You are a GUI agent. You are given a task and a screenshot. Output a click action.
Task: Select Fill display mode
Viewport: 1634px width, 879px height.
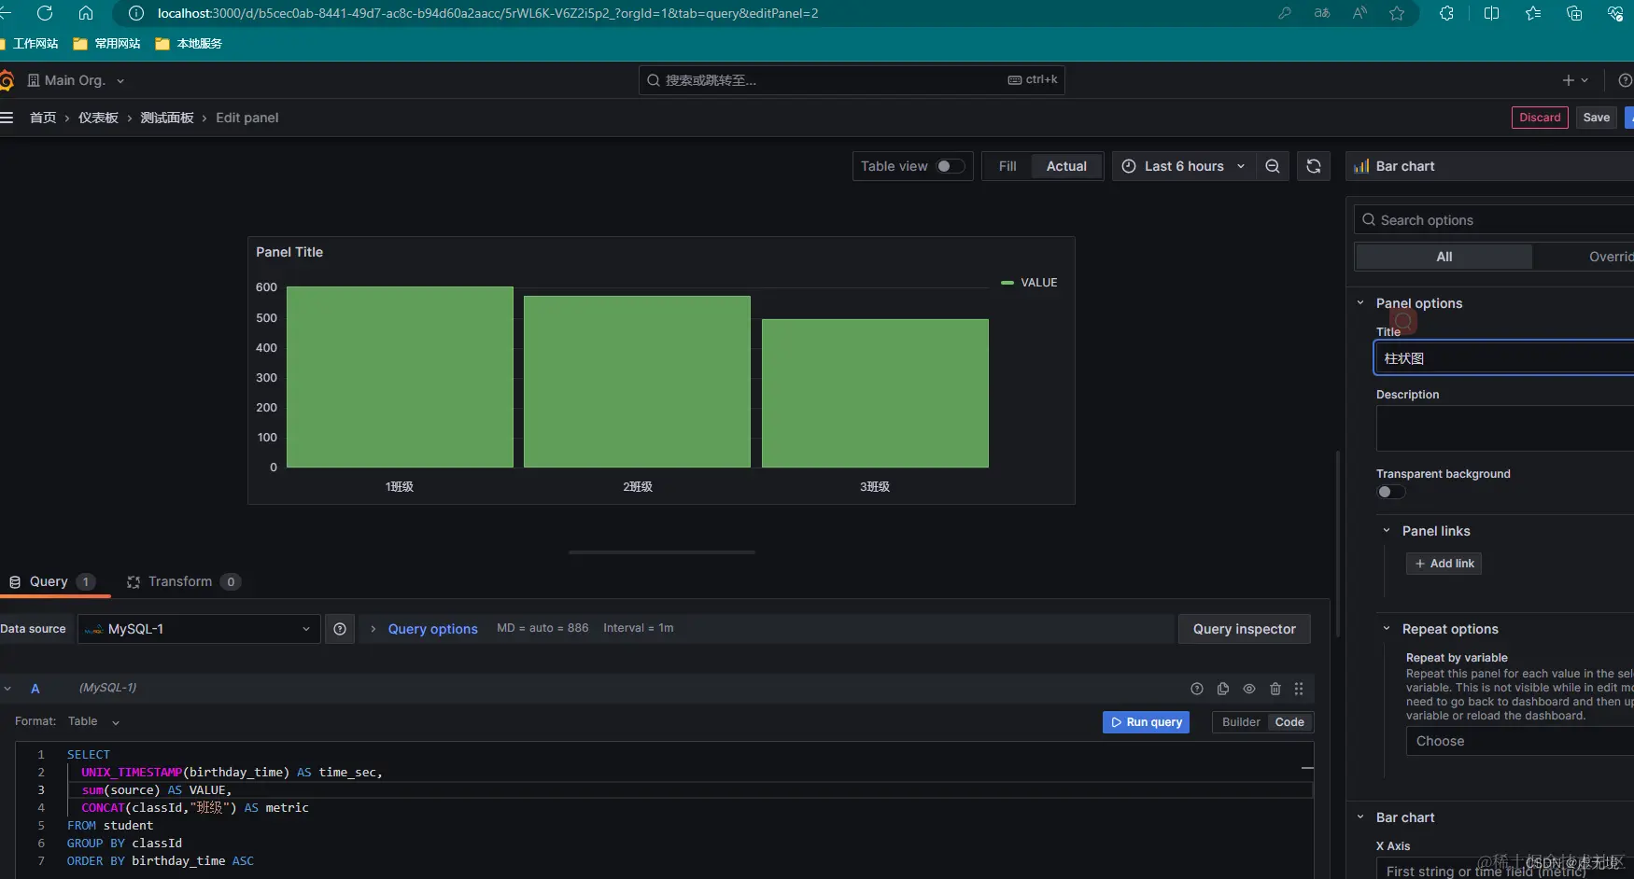1007,166
